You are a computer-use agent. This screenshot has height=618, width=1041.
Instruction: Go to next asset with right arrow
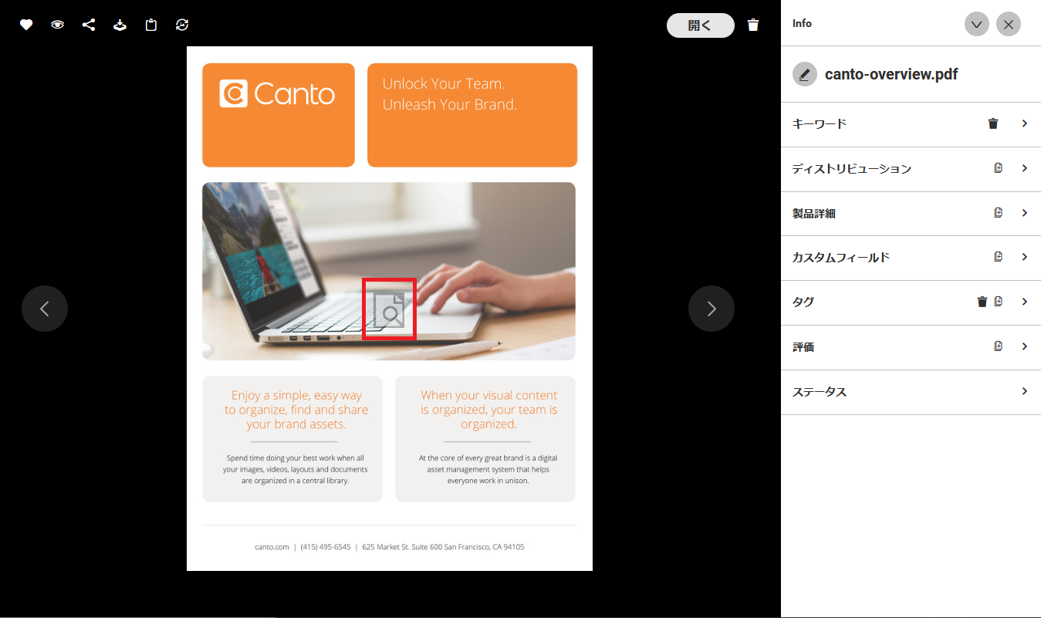click(711, 309)
